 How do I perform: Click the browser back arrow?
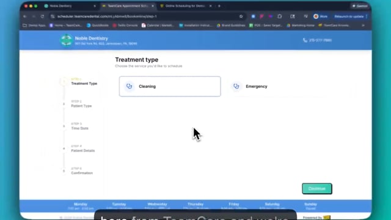coord(25,16)
